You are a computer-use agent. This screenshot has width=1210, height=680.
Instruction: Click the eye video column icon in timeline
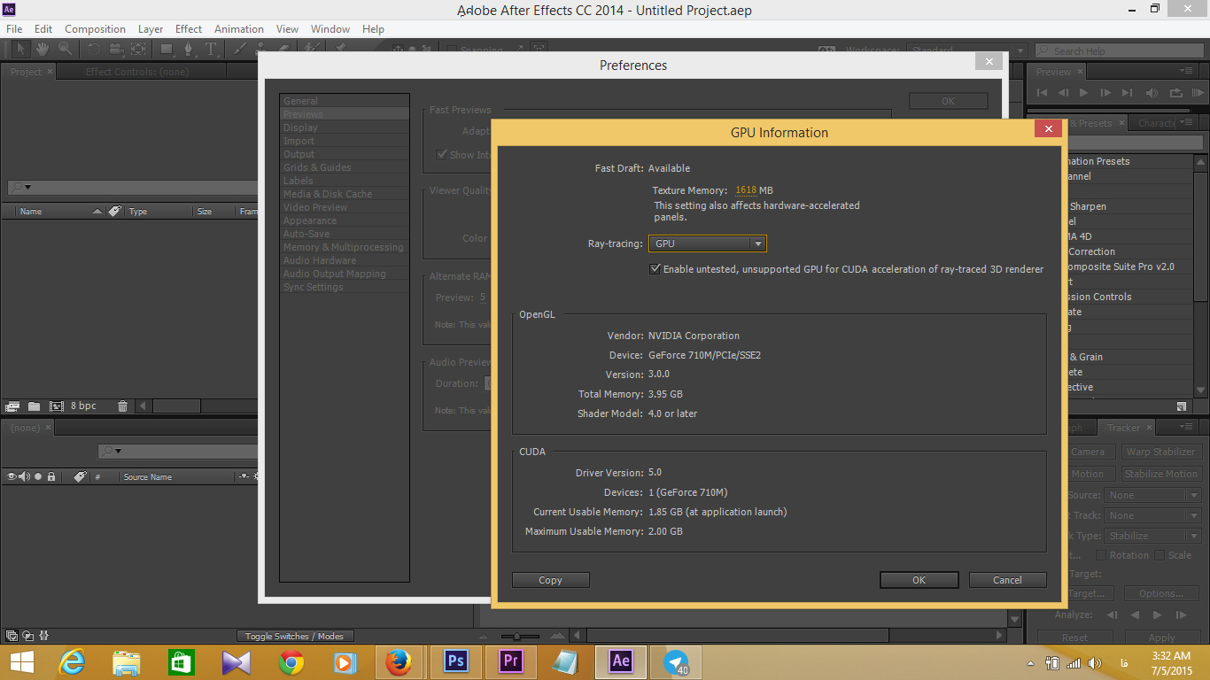coord(12,476)
